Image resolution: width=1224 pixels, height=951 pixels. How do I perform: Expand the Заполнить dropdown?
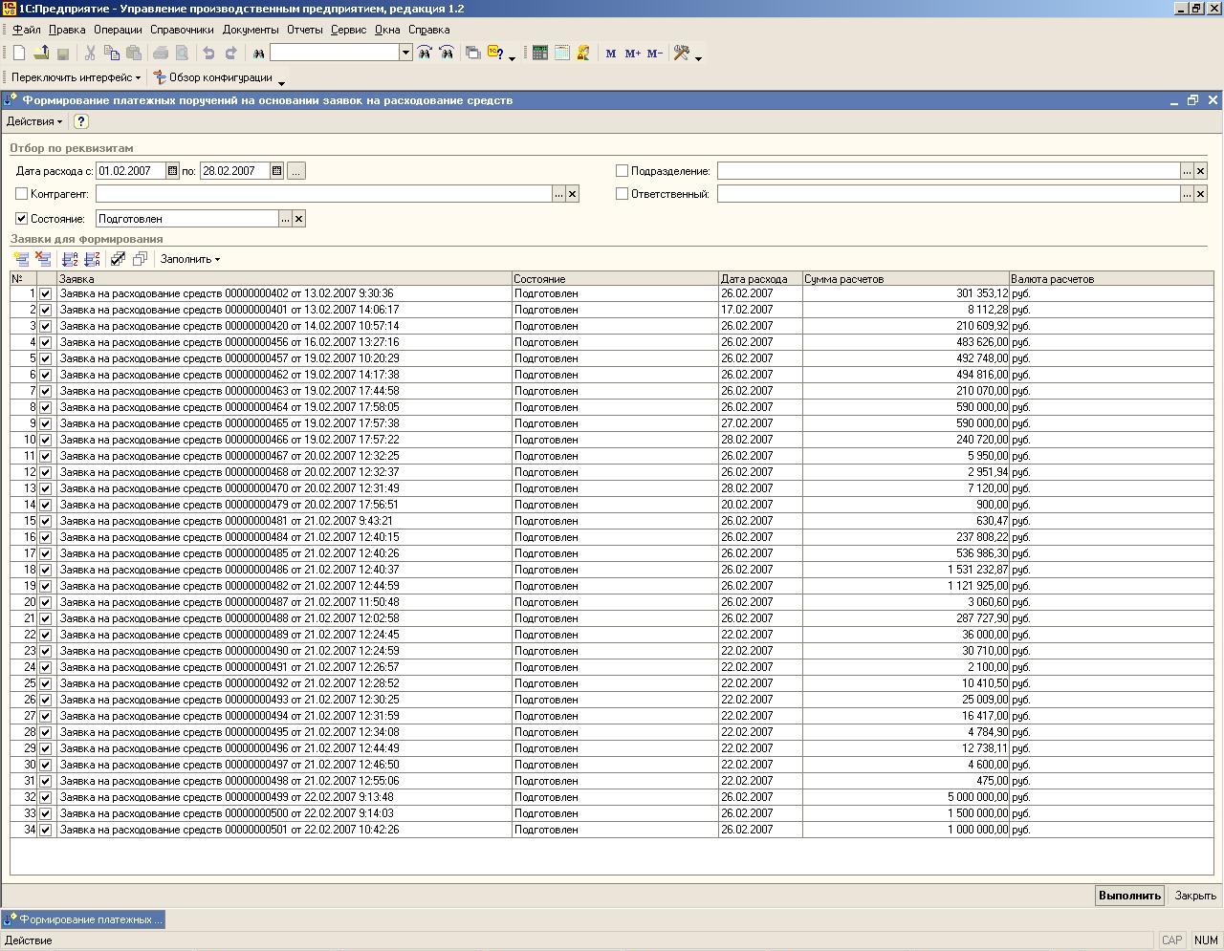(x=190, y=259)
